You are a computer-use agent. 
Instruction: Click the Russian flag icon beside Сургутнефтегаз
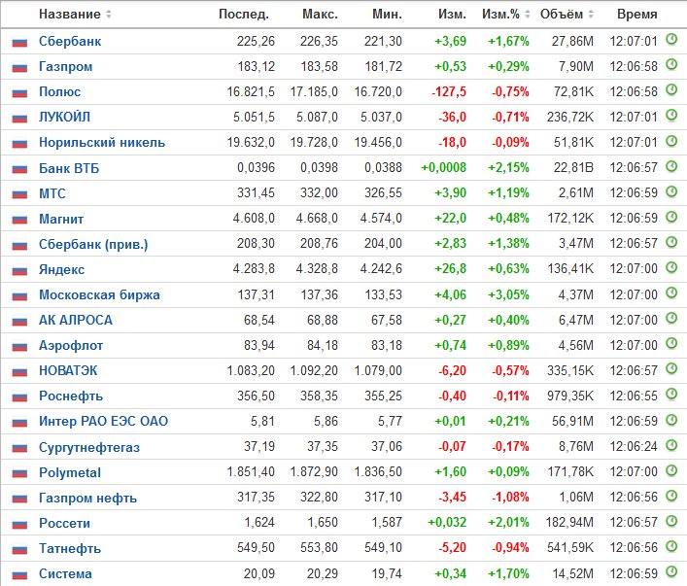tap(19, 447)
